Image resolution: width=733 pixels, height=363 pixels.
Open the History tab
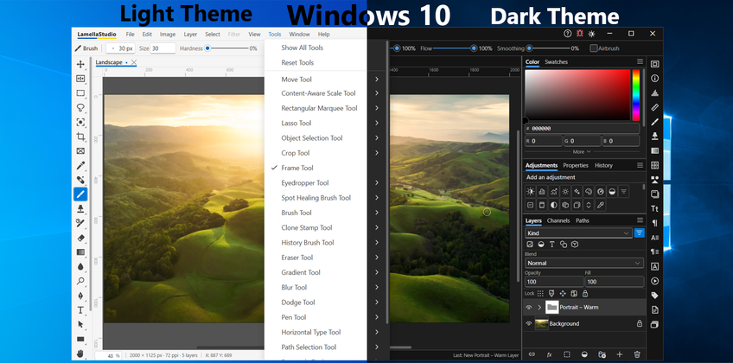coord(603,165)
